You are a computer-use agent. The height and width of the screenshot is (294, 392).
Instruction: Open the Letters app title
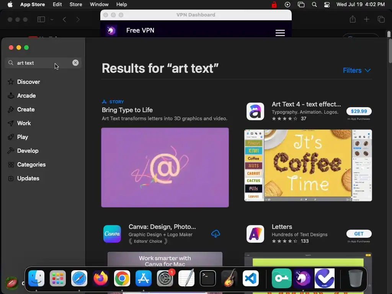282,227
